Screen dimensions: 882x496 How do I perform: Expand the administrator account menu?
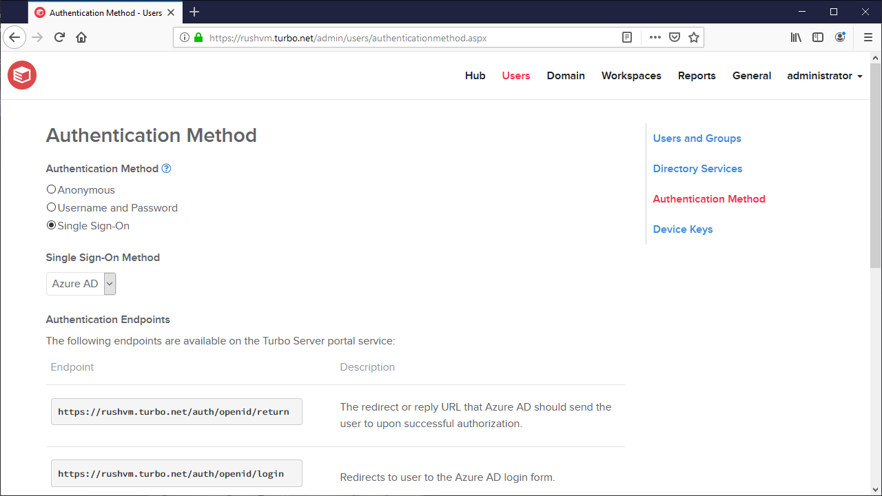pos(824,76)
